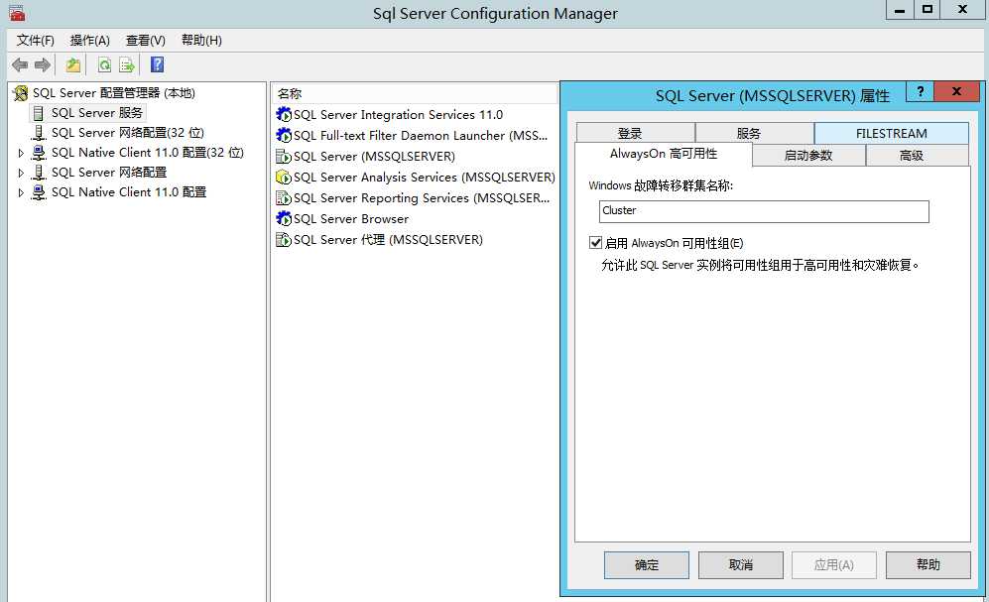The width and height of the screenshot is (989, 602).
Task: Open the 操作(A) menu
Action: pos(89,41)
